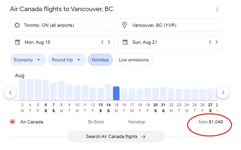Click the origin circle icon beside Toronto
Viewport: 241px width, 150px height.
coord(17,25)
